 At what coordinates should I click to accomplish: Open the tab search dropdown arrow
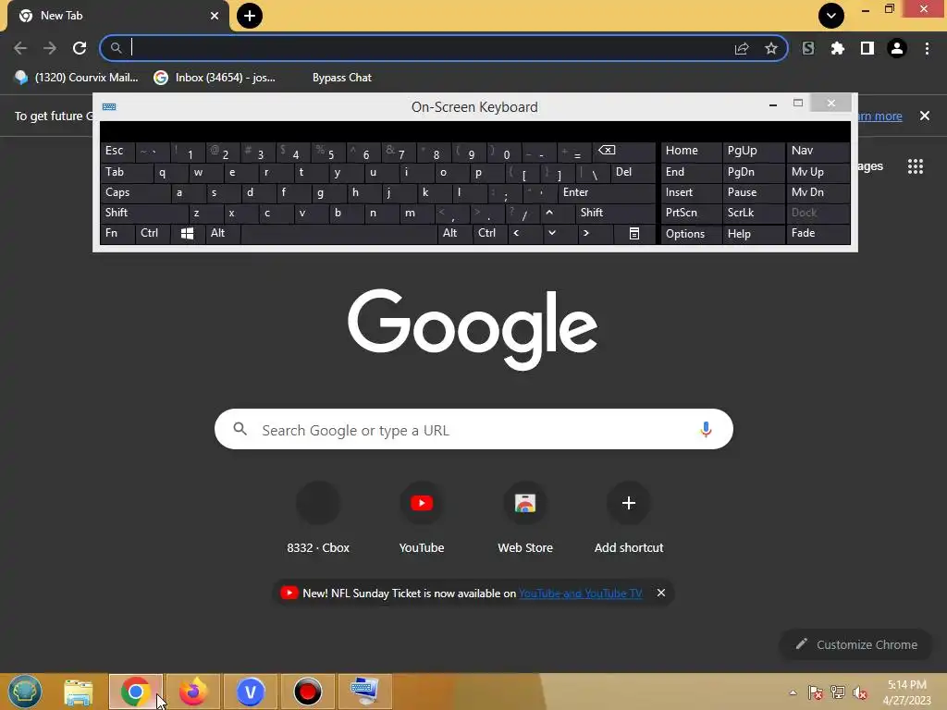pos(831,16)
